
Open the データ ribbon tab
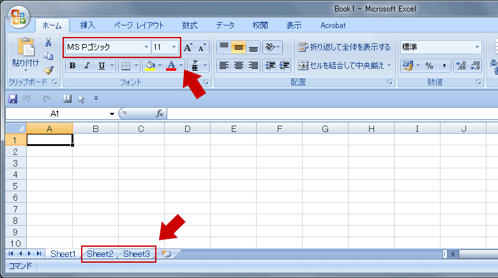coord(225,26)
